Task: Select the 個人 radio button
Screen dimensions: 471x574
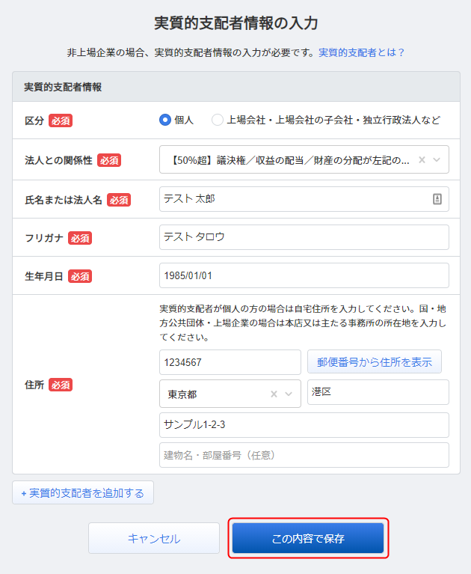Action: tap(165, 120)
